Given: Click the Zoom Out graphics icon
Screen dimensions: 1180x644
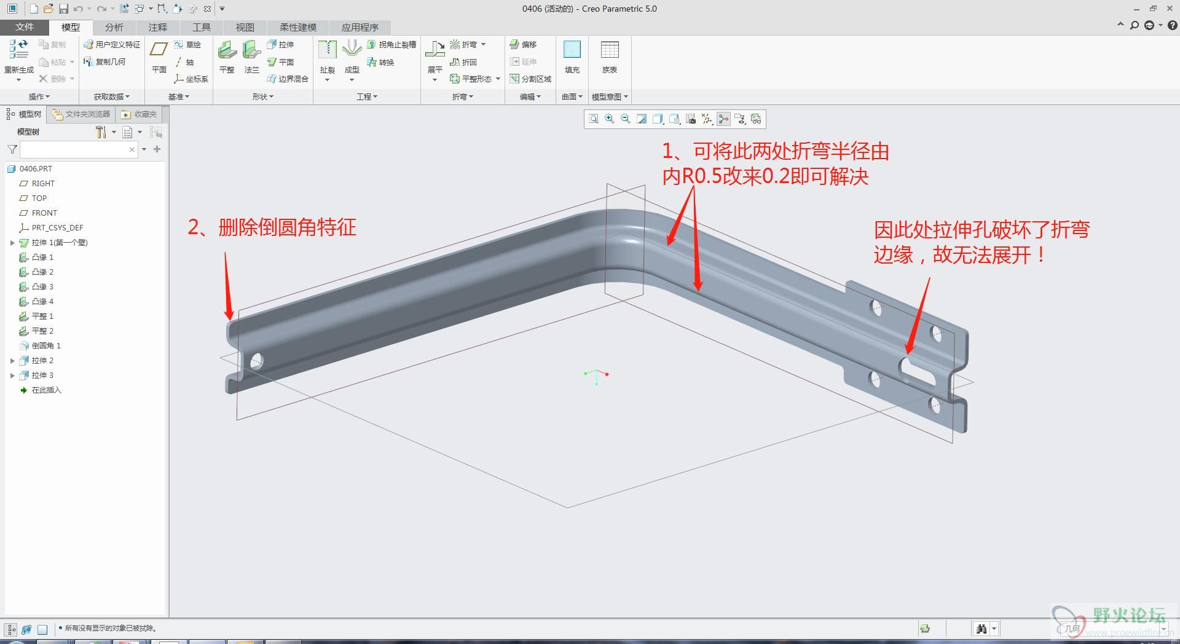Looking at the screenshot, I should click(x=625, y=119).
